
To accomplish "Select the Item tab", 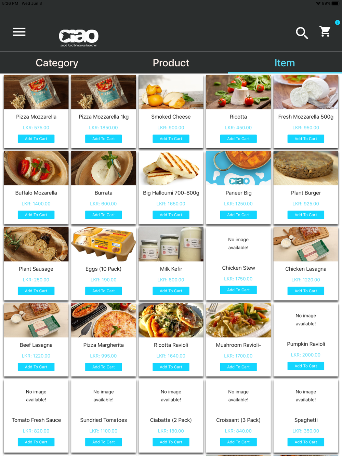I will [x=285, y=63].
